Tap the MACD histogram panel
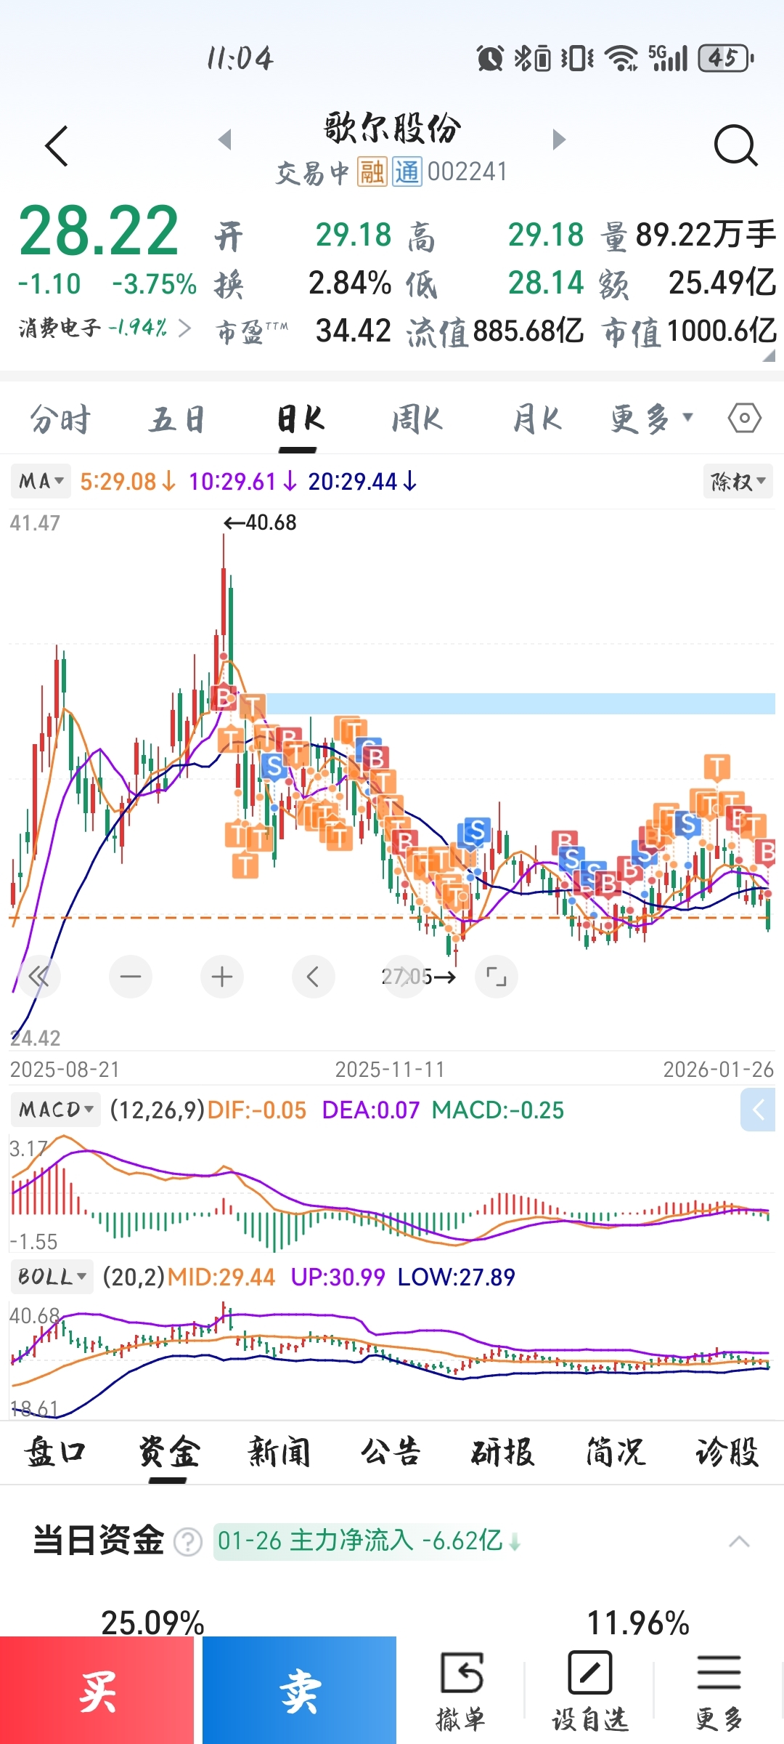 click(392, 1192)
